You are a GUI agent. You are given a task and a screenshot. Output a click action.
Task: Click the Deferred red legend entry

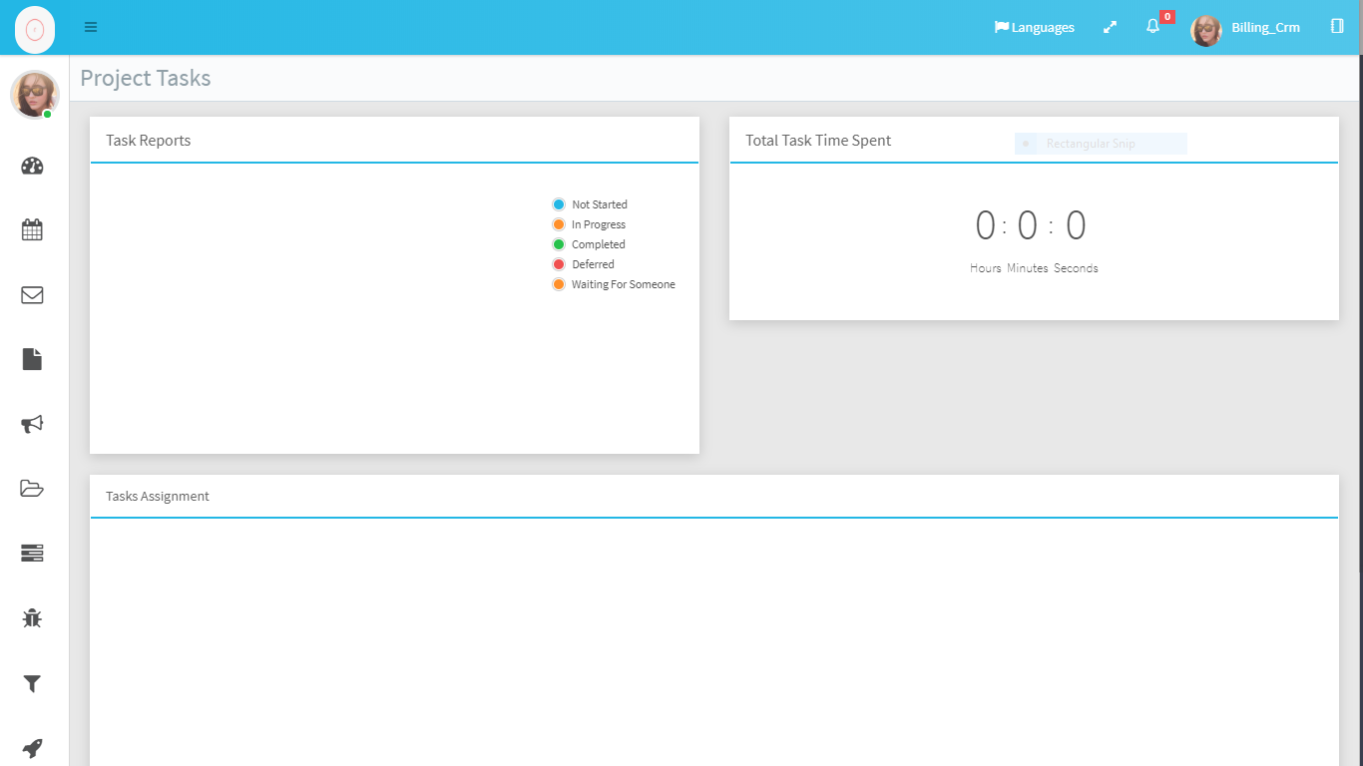pos(584,264)
